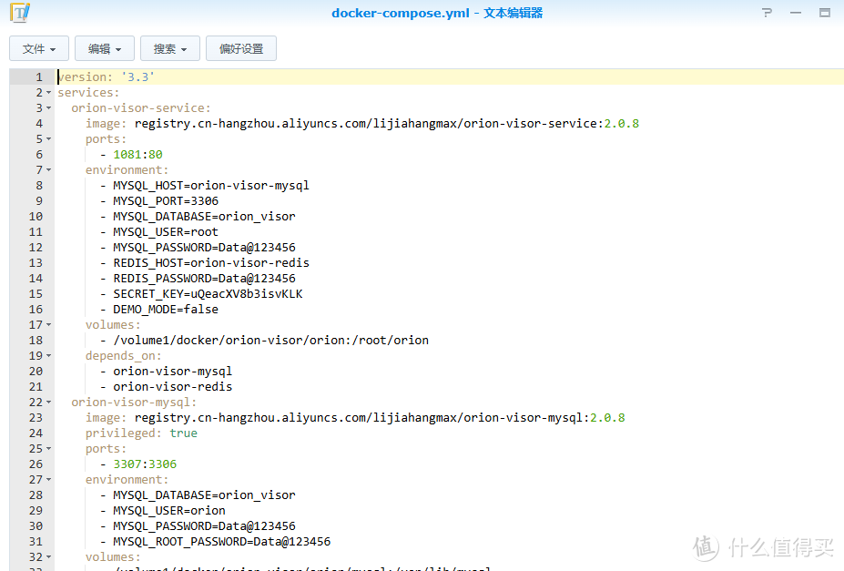Screen dimensions: 844x571
Task: Open the 编辑 (Edit) menu
Action: pos(105,48)
